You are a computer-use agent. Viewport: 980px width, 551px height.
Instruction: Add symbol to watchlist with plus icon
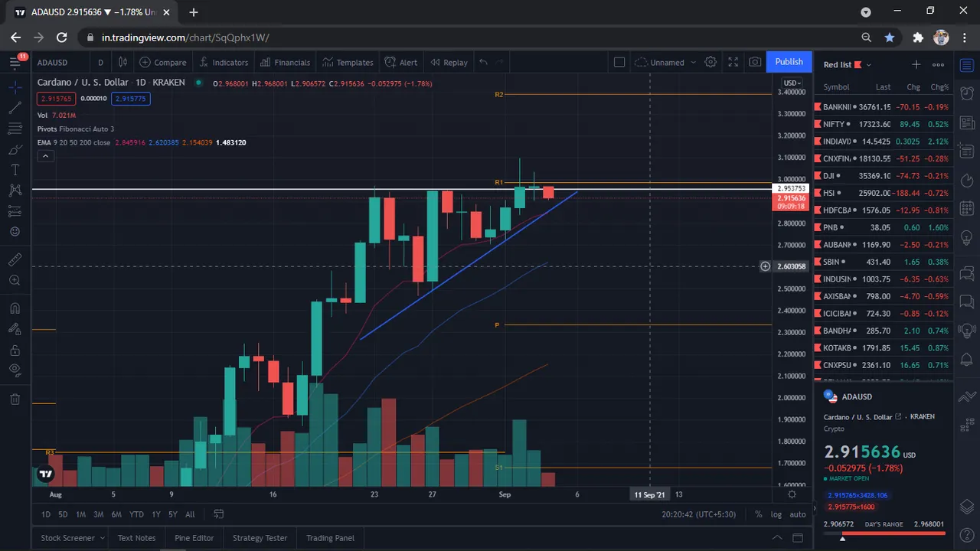(916, 64)
